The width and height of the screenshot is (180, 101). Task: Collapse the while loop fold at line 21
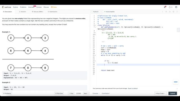95,55
